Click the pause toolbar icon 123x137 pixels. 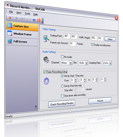click(22, 19)
